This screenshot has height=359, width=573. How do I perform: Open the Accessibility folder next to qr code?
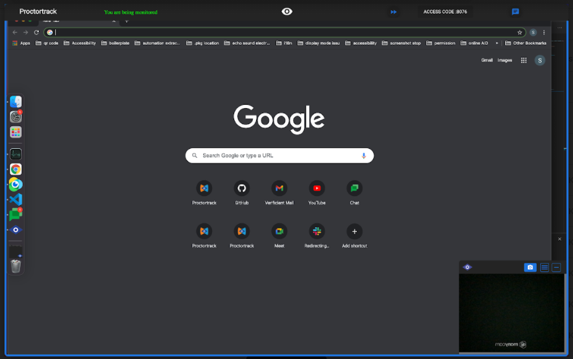[x=80, y=43]
